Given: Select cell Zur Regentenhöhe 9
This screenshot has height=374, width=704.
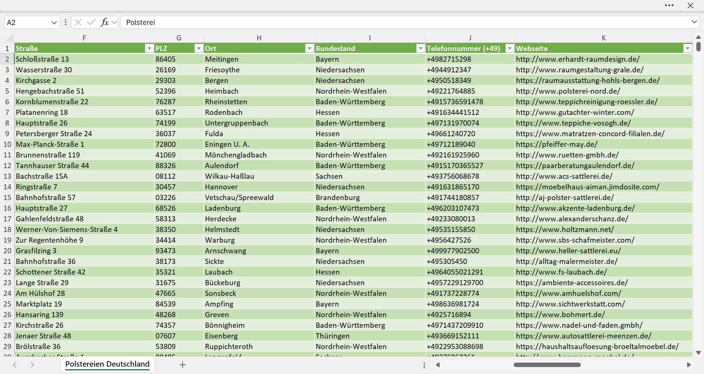Looking at the screenshot, I should (84, 240).
